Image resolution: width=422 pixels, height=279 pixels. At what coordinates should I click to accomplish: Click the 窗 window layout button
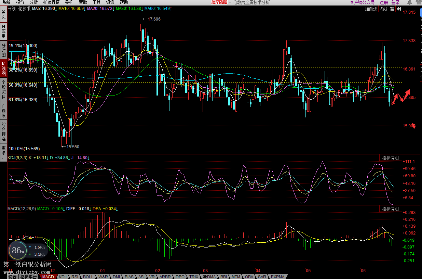coord(392,9)
